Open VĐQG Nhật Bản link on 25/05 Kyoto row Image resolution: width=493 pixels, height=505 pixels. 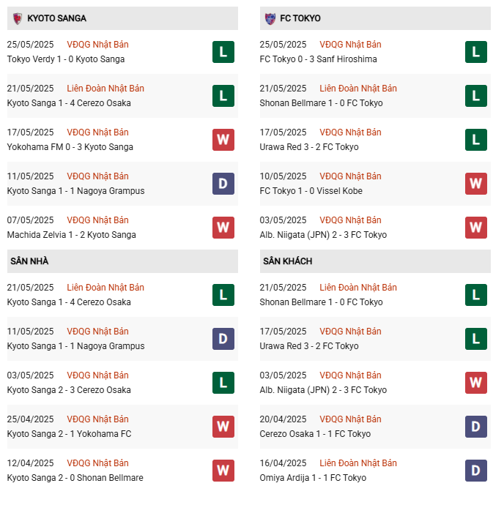[97, 45]
